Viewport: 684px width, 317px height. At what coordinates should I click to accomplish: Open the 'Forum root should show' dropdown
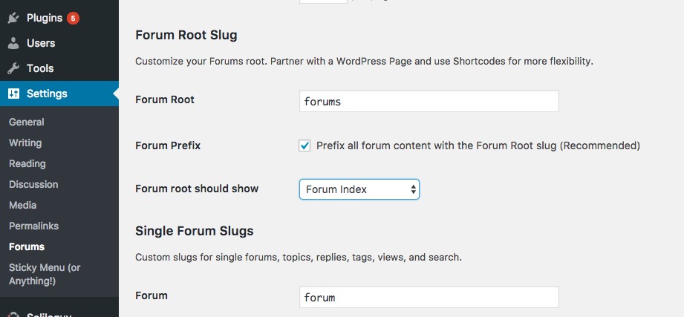(x=359, y=189)
